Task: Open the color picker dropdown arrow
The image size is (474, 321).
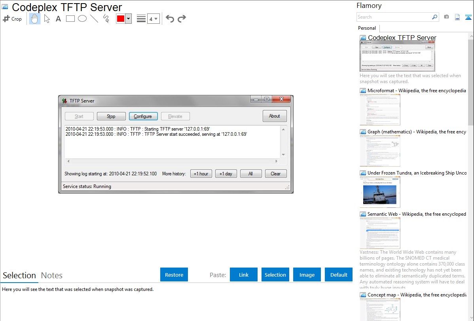Action: tap(129, 19)
